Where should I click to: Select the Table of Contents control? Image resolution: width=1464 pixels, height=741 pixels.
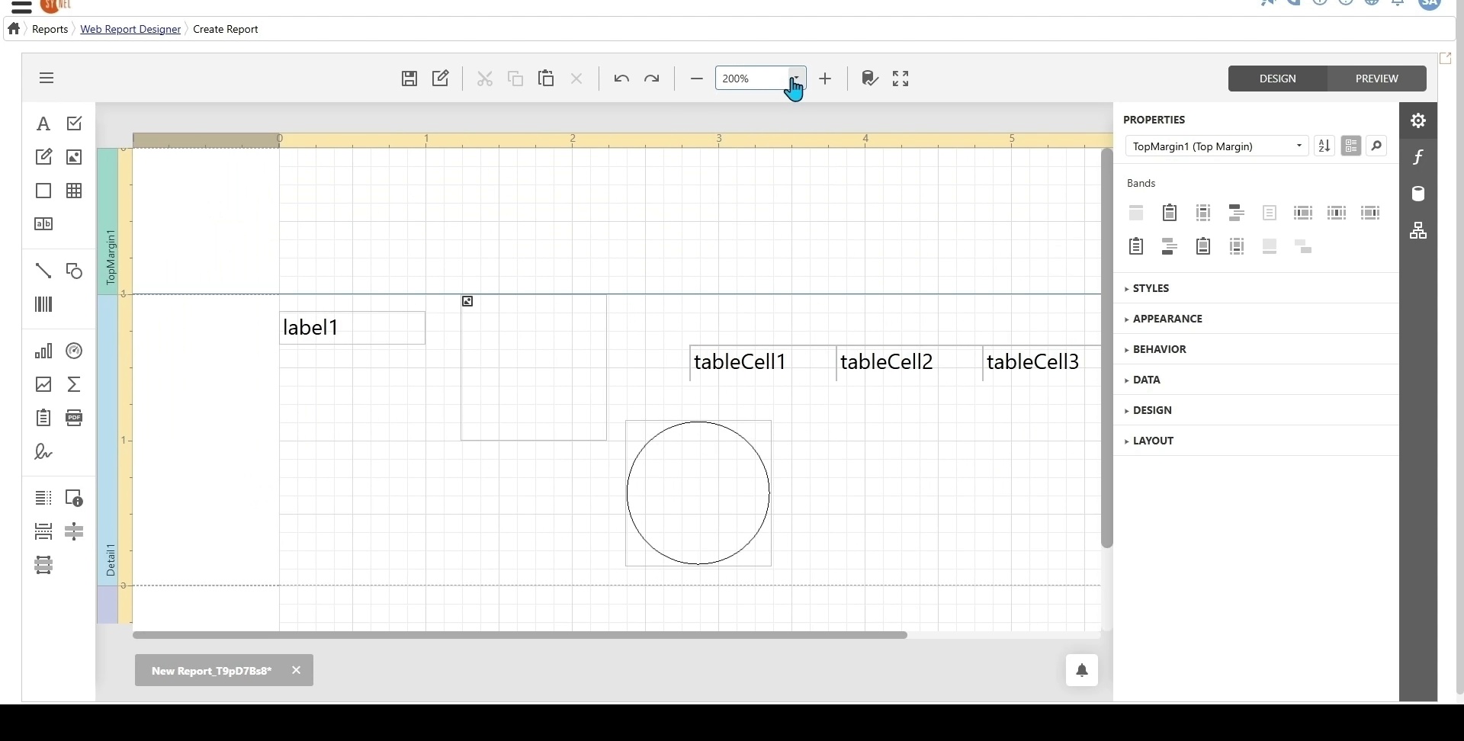click(x=43, y=498)
